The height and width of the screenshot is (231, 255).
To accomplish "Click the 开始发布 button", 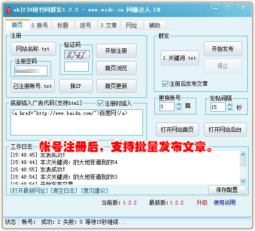I will (x=223, y=49).
